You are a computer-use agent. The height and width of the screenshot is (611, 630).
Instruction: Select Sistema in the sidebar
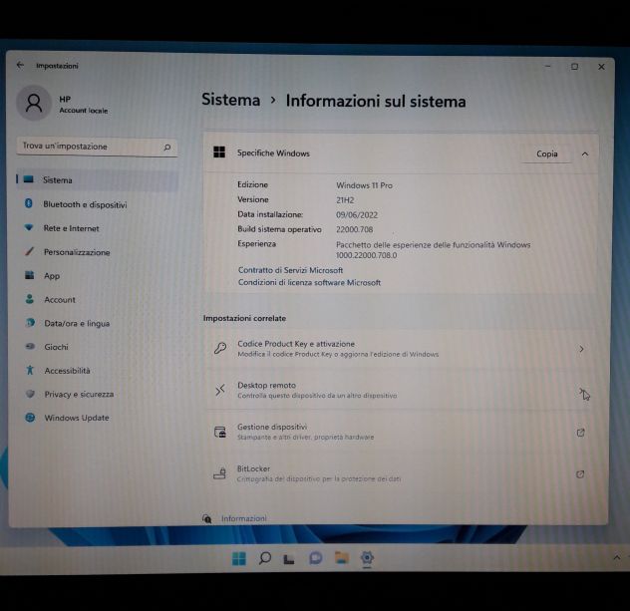pos(98,180)
